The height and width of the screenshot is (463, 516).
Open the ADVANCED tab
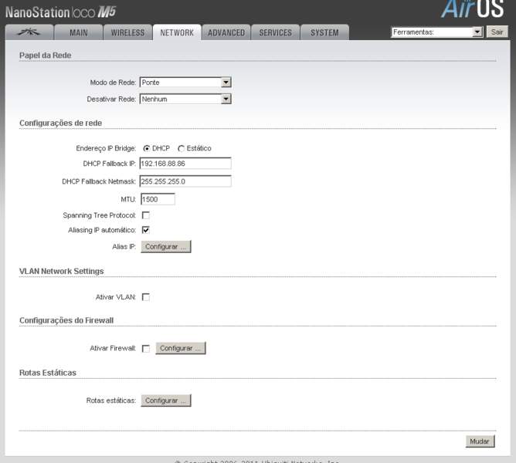(x=226, y=32)
